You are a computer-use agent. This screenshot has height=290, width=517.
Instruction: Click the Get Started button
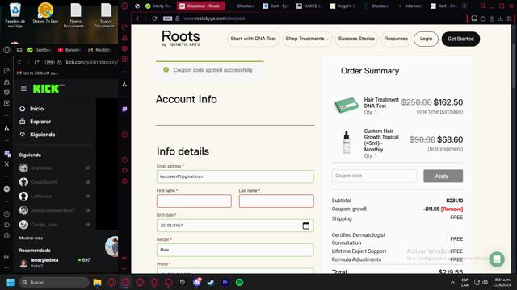coord(460,39)
